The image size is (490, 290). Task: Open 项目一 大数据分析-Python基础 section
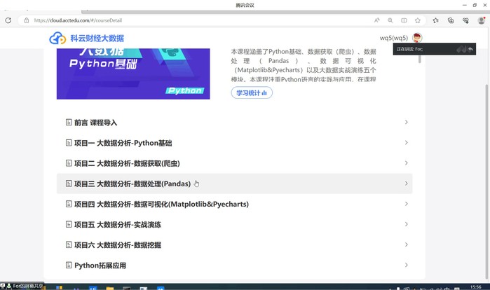coord(123,143)
